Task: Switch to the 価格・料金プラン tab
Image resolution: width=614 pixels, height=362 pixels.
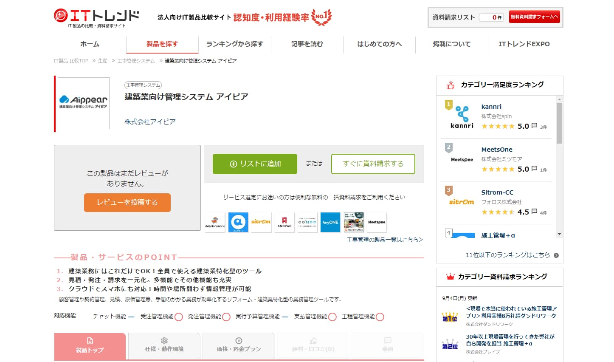Action: 239,346
